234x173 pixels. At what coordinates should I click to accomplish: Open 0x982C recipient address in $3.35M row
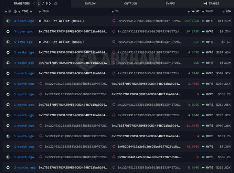pos(149,147)
